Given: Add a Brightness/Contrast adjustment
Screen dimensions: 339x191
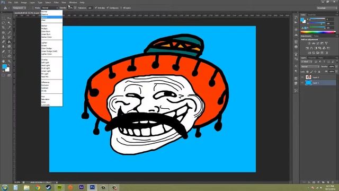Looking at the screenshot, I should [309, 44].
